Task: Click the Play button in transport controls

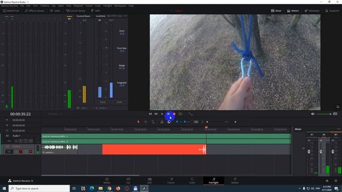Action: point(162,114)
